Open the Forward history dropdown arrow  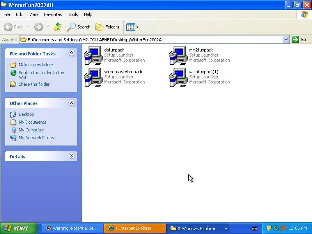click(x=48, y=27)
